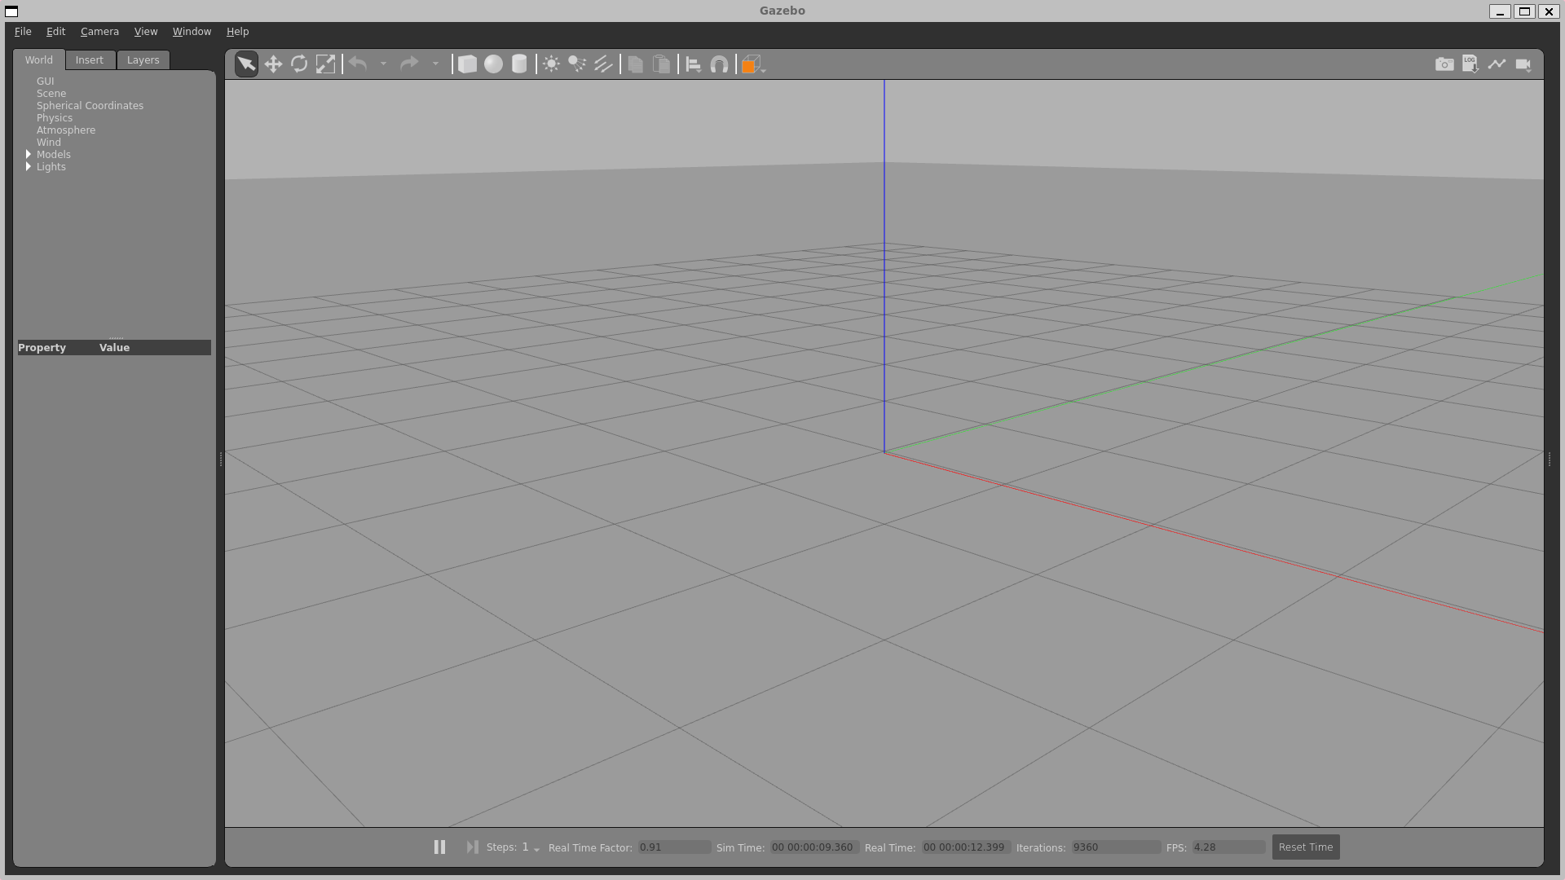Click the copy icon in toolbar
Viewport: 1565px width, 880px height.
click(x=636, y=64)
